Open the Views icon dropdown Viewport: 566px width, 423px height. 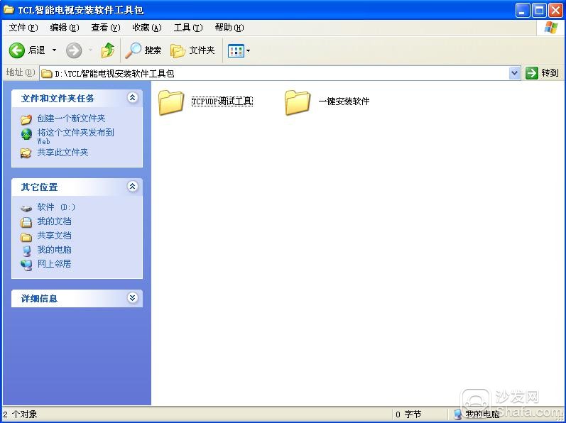coord(239,50)
